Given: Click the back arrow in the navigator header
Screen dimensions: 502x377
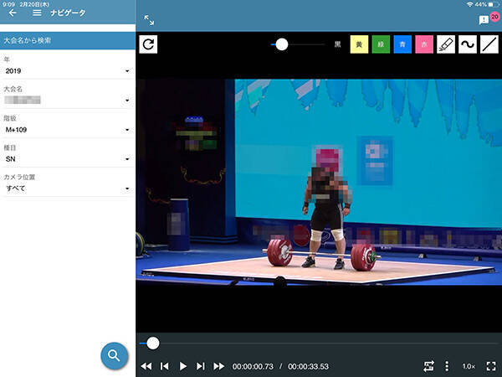Looking at the screenshot, I should [13, 13].
